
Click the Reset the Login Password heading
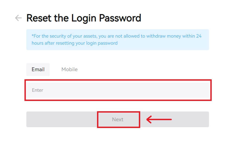click(x=84, y=18)
